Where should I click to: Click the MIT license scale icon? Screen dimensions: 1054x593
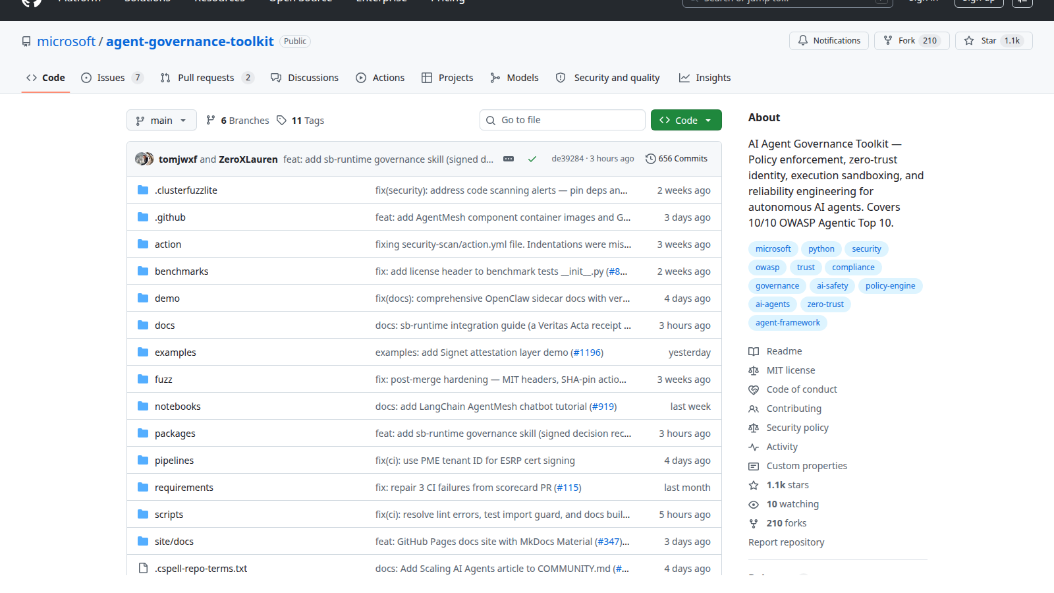click(754, 370)
